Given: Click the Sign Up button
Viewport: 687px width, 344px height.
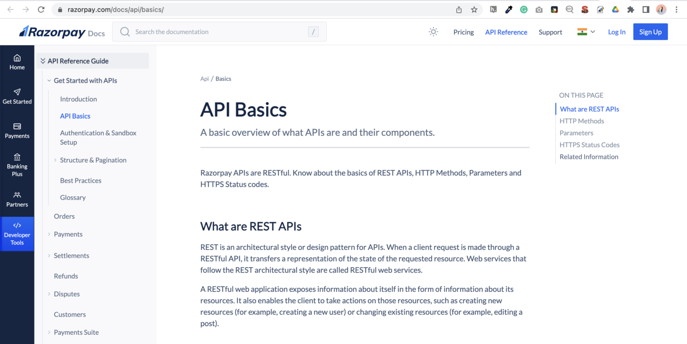Looking at the screenshot, I should point(650,32).
